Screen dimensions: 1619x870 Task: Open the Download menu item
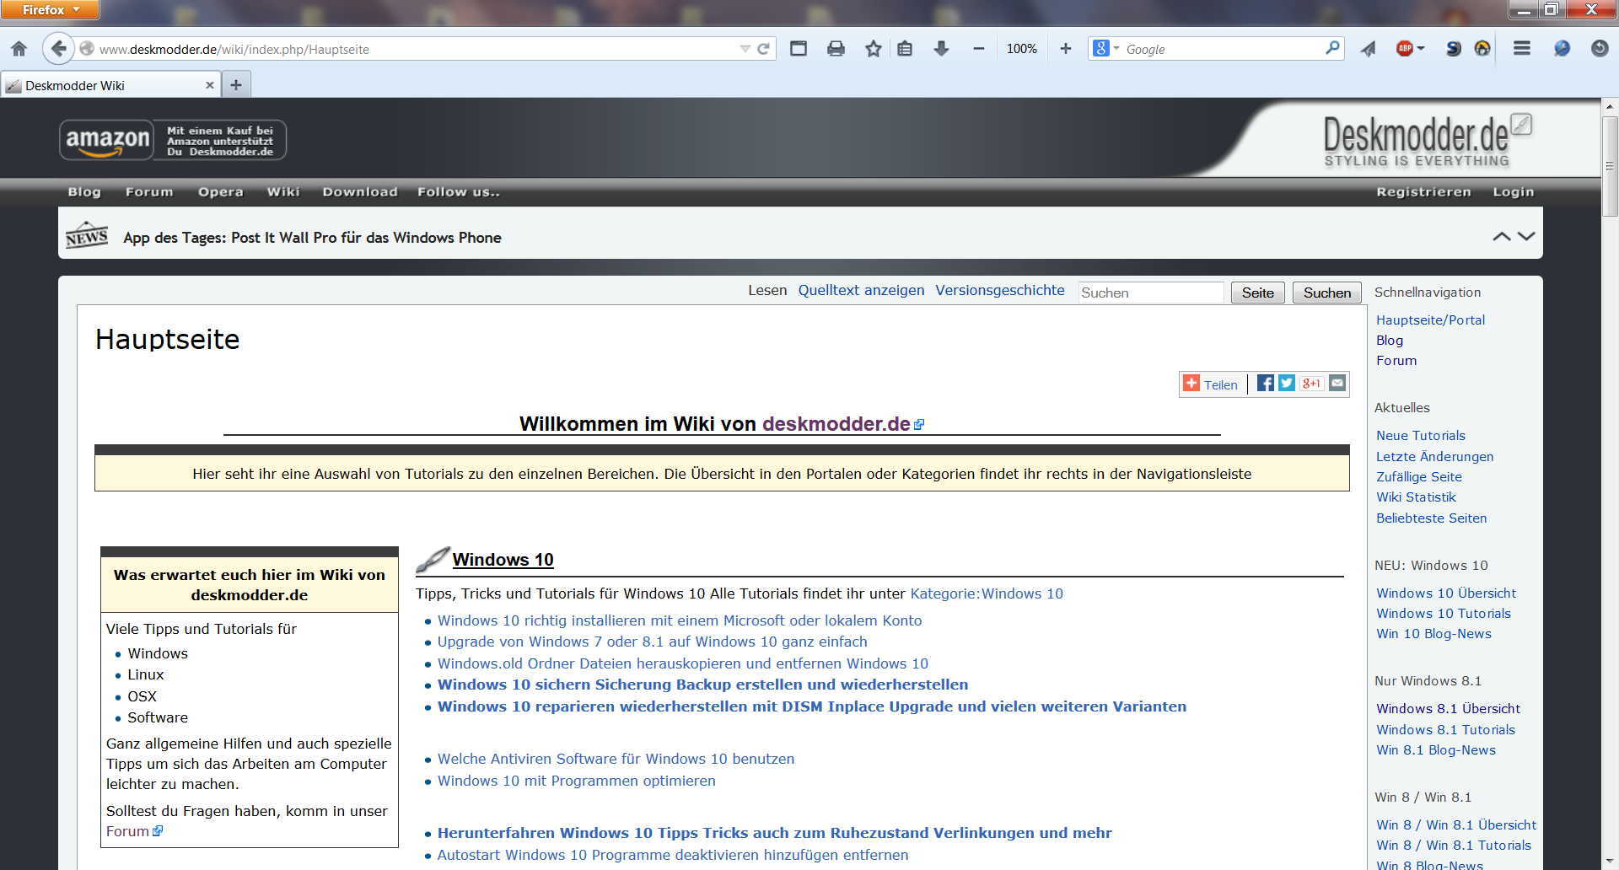(360, 192)
